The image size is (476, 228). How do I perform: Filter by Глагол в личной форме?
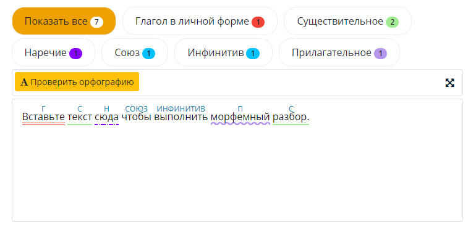[200, 21]
